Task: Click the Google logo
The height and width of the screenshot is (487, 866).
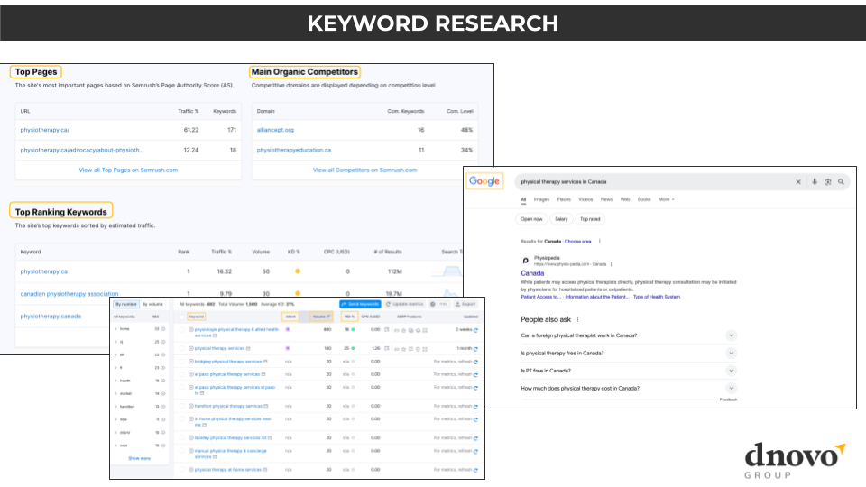Action: (x=484, y=181)
